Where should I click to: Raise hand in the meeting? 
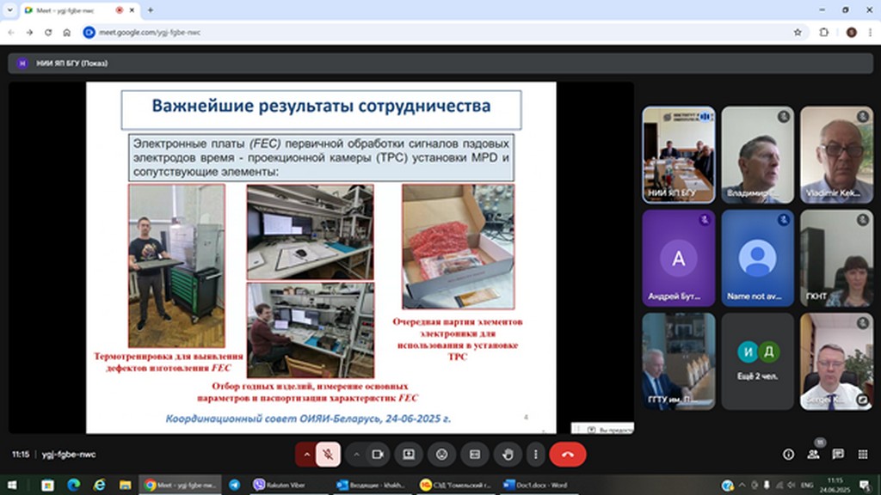point(508,454)
